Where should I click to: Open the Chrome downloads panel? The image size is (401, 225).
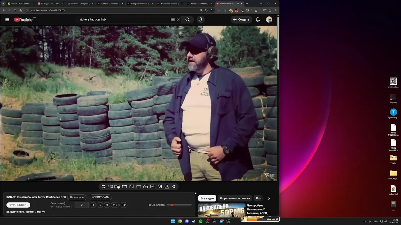click(256, 10)
